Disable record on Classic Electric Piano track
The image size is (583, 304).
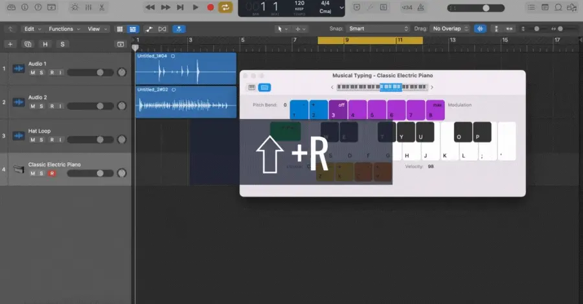[x=52, y=173]
